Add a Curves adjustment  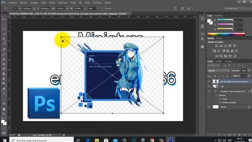[226, 46]
